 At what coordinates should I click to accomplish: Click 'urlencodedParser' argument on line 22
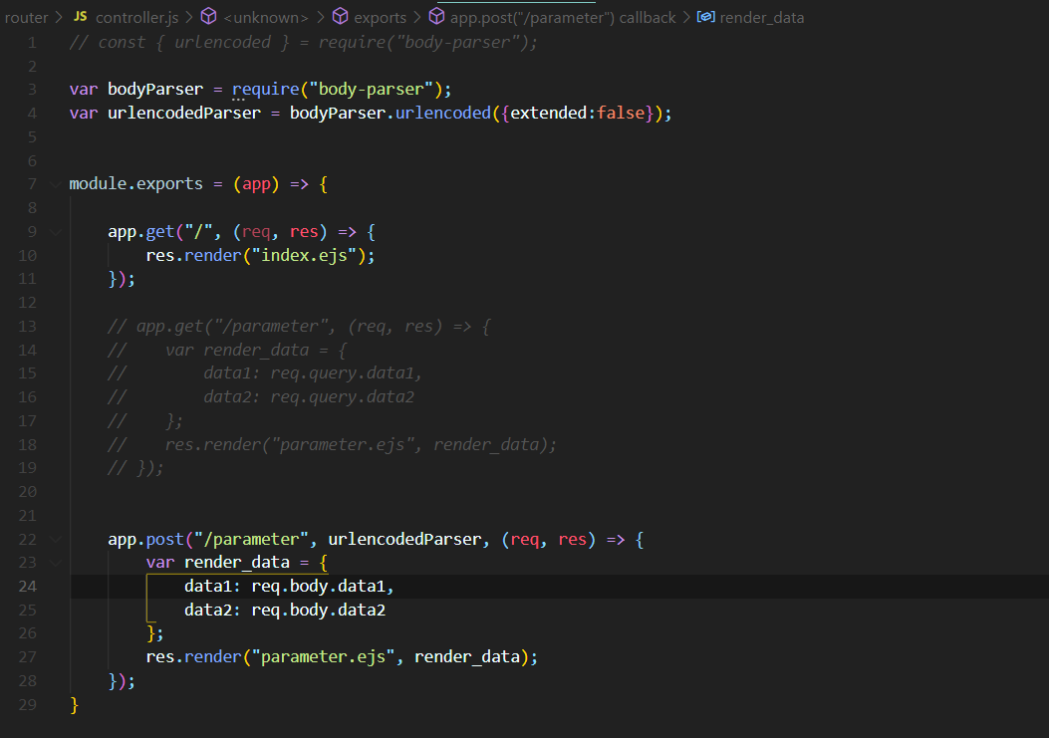click(x=404, y=539)
